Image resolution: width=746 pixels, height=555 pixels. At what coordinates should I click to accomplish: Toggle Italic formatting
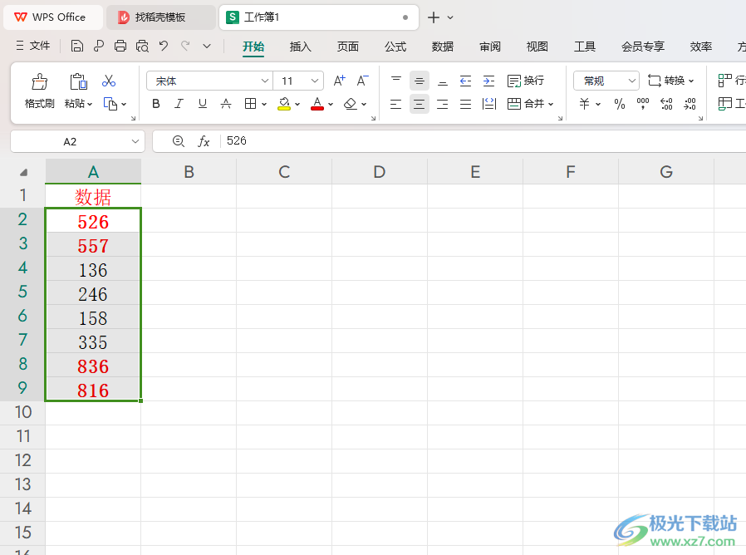(x=179, y=104)
